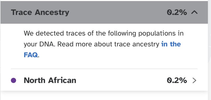
Task: Click the 'your DNA' text in the description
Action: click(x=39, y=44)
